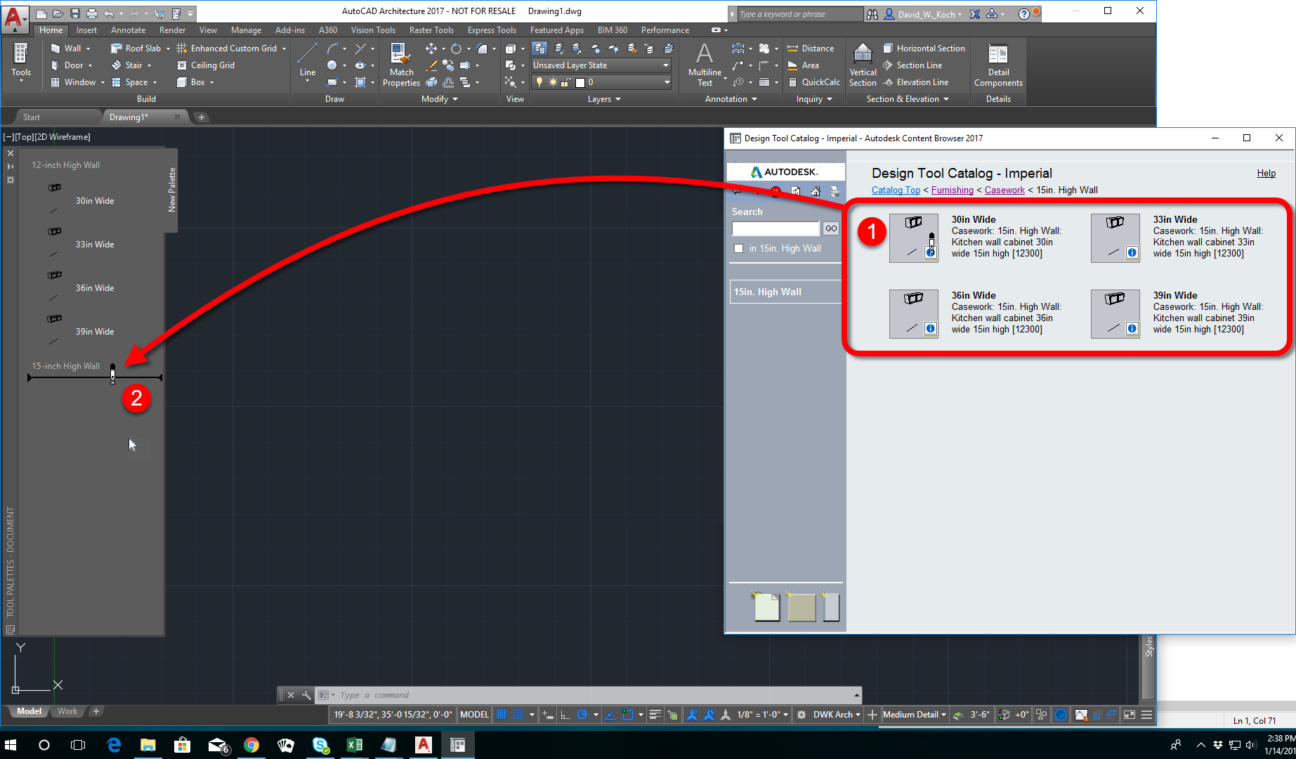Click the layer 0 white color swatch

[580, 82]
